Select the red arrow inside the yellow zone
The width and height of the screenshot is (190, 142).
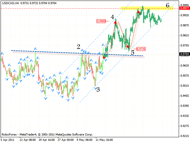[138, 12]
